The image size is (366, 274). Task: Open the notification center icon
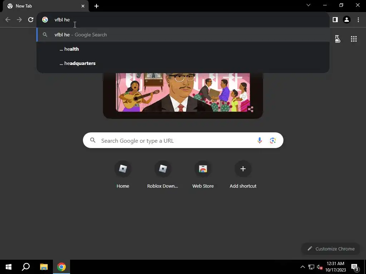[355, 267]
